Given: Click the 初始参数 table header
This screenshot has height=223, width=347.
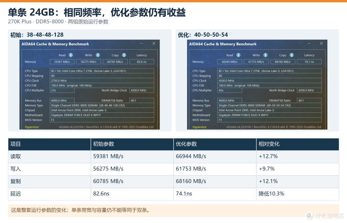Looking at the screenshot, I should coord(132,144).
